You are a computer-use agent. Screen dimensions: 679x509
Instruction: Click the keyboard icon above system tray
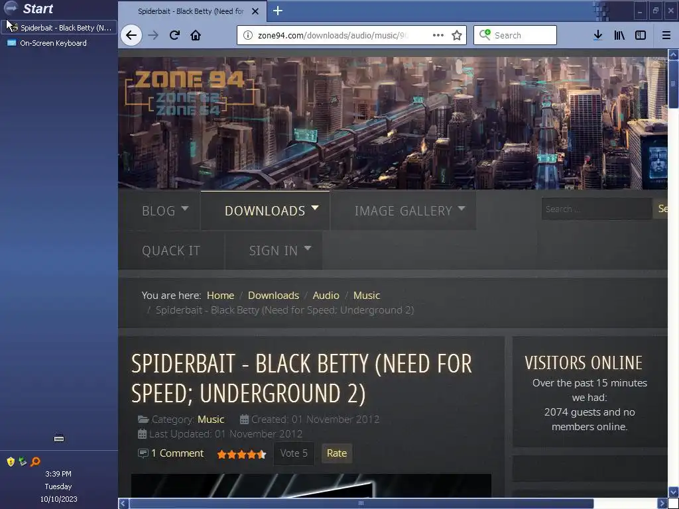point(59,439)
